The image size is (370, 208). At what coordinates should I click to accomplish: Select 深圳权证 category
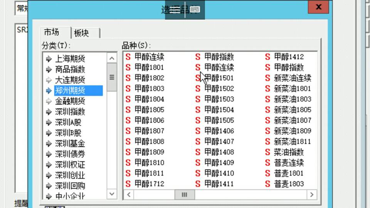tap(70, 164)
